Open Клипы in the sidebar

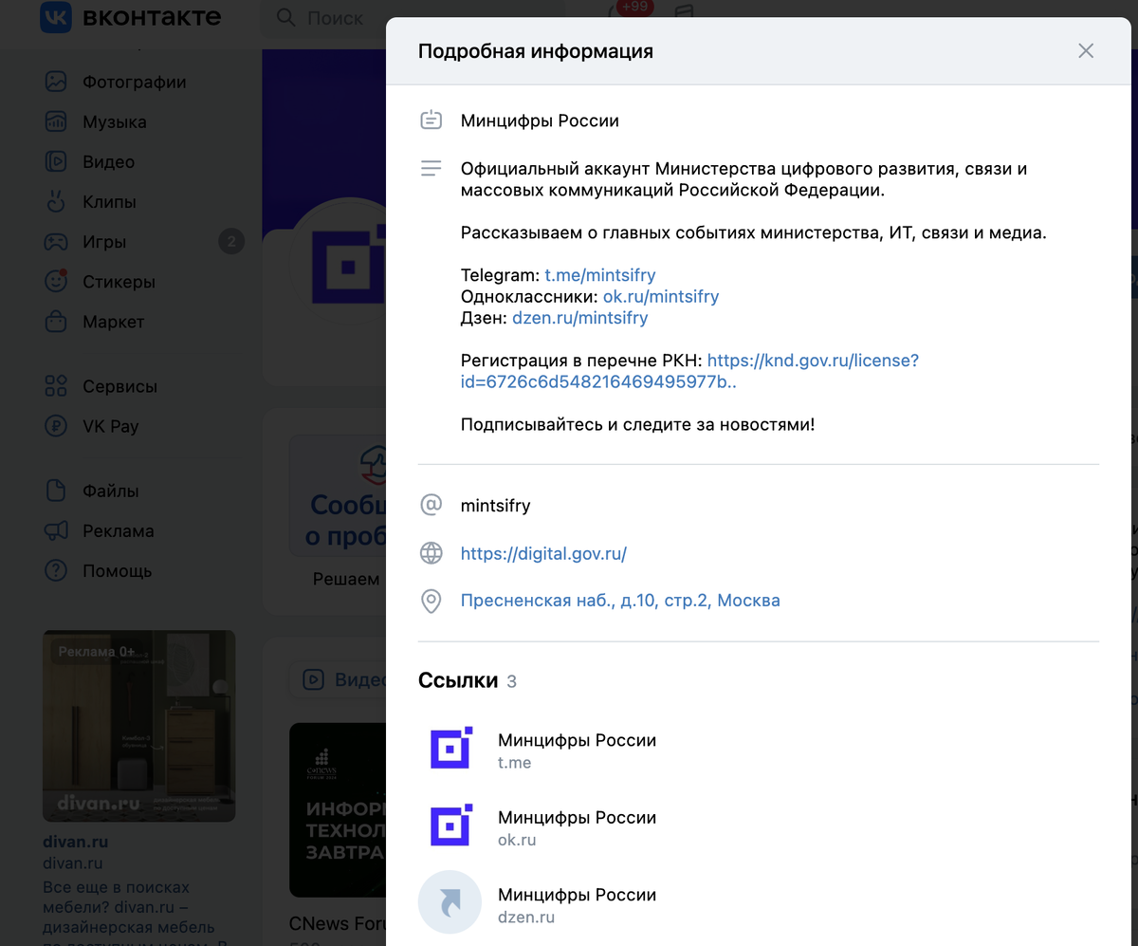click(x=109, y=202)
